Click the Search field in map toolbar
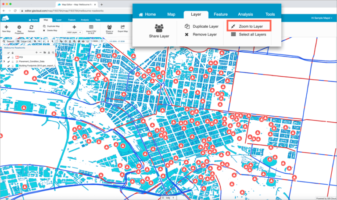Viewport: 337px width, 200px height. point(9,42)
